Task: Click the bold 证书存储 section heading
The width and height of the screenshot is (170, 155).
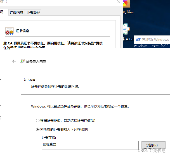Action: [x=30, y=80]
